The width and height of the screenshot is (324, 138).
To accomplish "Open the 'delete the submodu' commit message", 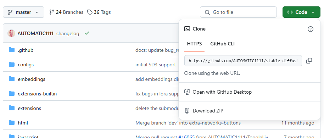I will point(157,108).
